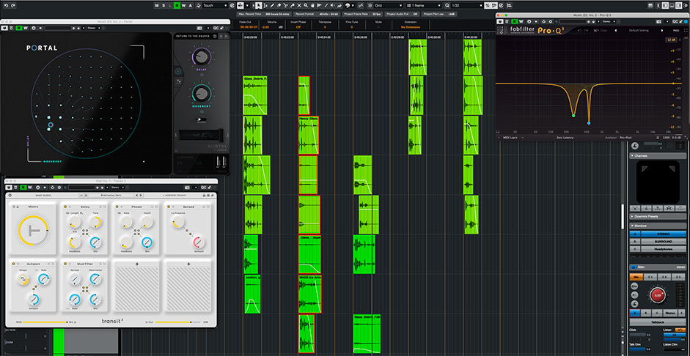The width and height of the screenshot is (690, 356).
Task: Select STEREO monitor A
Action: coord(663,234)
